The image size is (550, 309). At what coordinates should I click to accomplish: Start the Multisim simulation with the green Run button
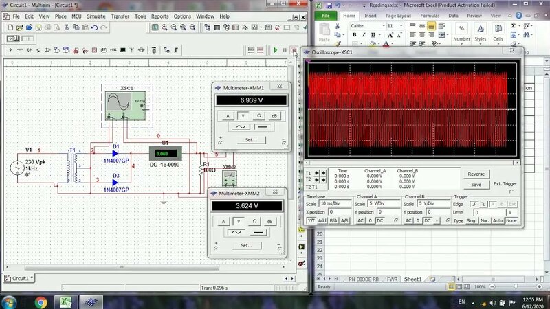276,50
